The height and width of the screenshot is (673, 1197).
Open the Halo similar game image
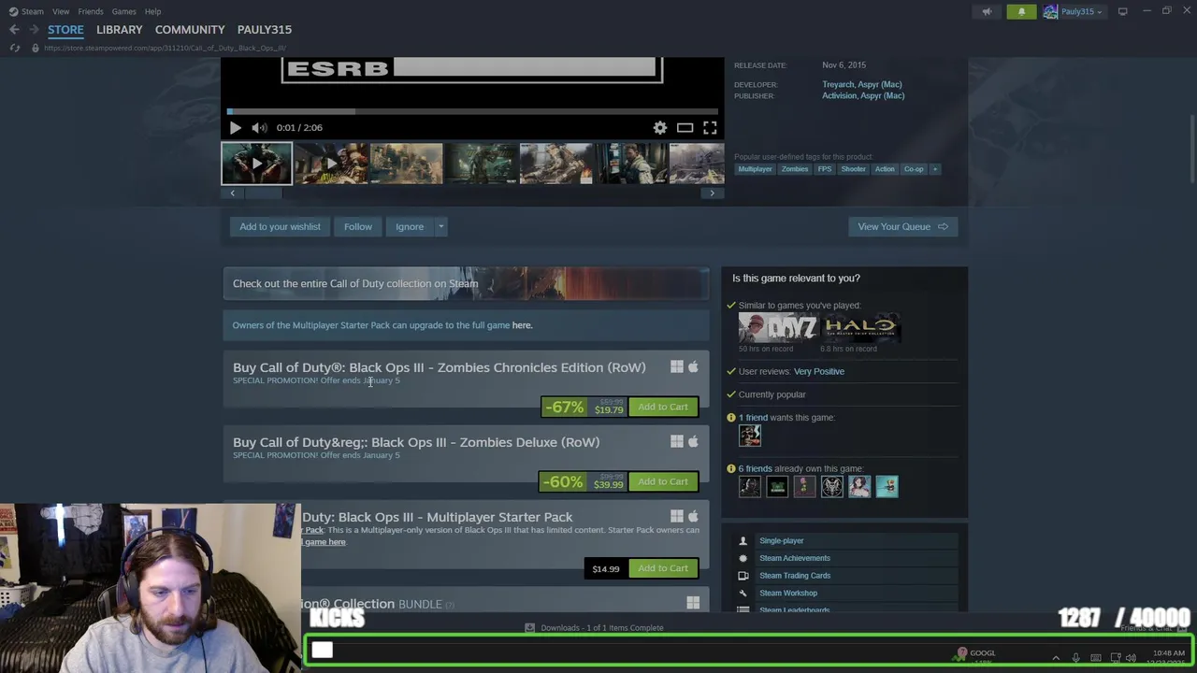click(x=860, y=327)
